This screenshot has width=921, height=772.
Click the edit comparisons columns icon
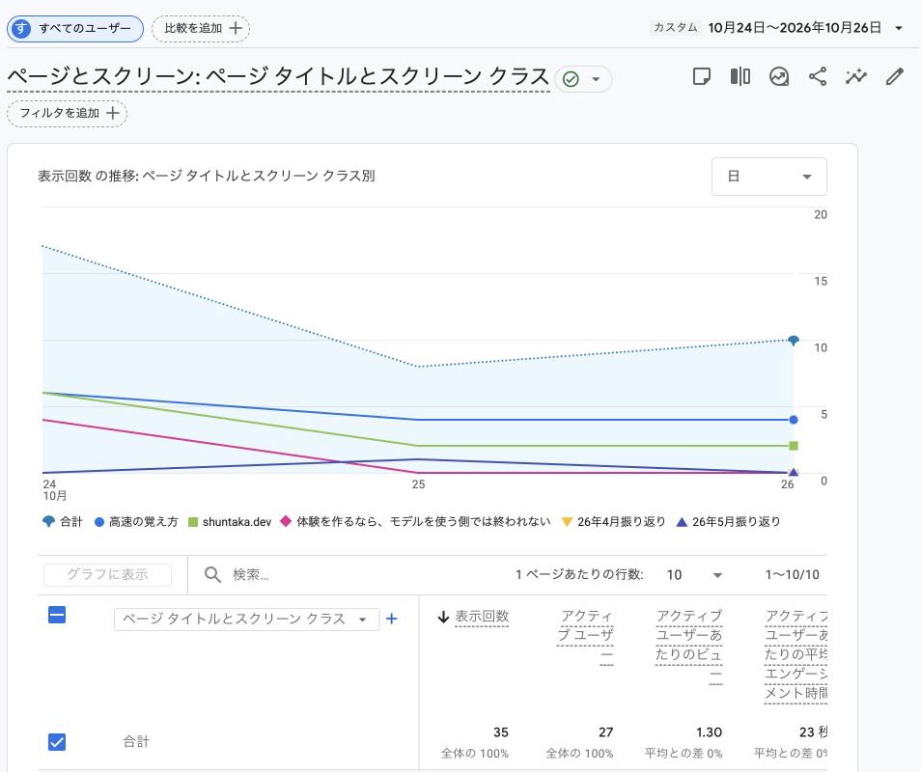740,76
